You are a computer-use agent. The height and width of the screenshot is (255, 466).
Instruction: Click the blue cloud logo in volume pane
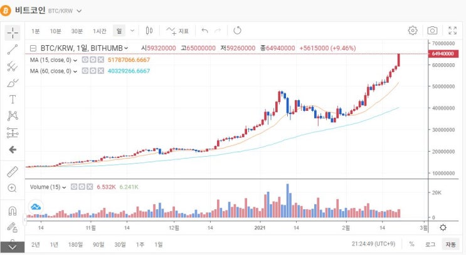point(36,207)
